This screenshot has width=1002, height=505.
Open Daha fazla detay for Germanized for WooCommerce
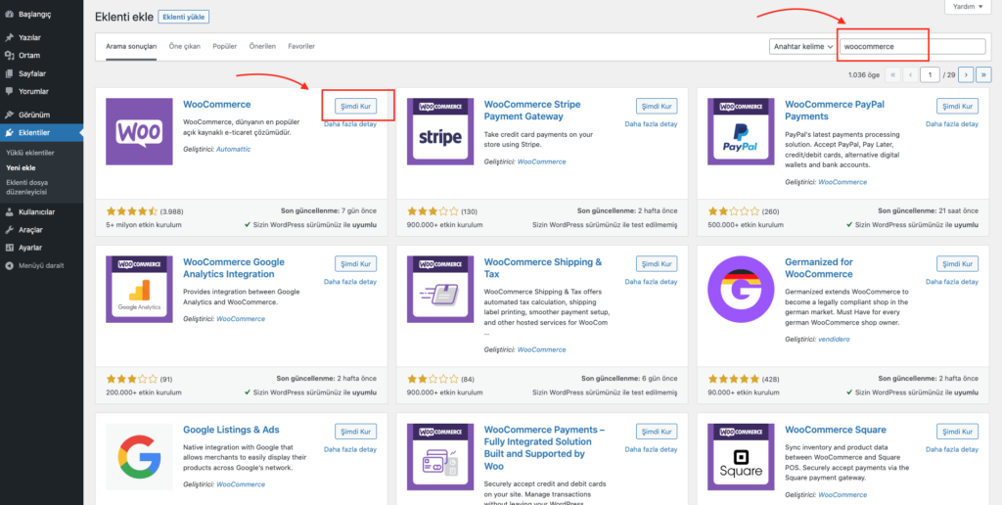(x=951, y=281)
